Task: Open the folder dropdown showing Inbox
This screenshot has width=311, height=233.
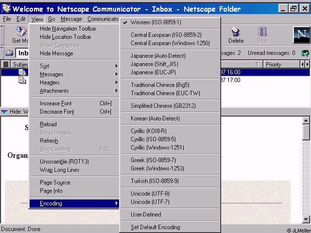Action: coord(22,53)
